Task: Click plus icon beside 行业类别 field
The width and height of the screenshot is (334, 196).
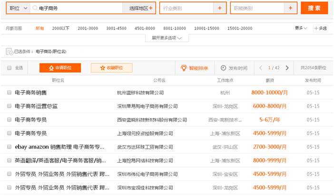Action: (x=219, y=8)
